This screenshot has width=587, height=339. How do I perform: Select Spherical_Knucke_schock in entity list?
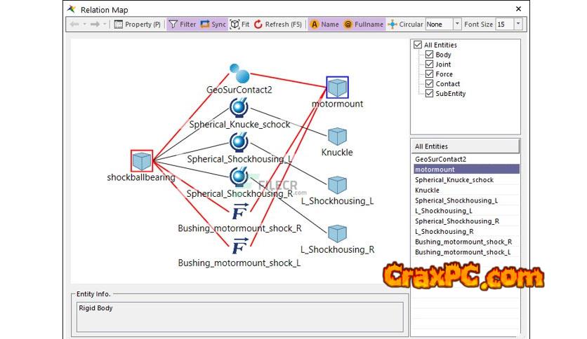pos(466,179)
